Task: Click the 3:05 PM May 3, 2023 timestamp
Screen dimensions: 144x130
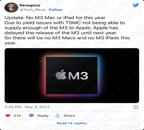Action: tap(27, 107)
